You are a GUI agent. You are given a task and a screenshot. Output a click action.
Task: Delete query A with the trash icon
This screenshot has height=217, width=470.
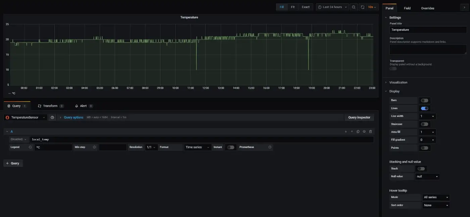(370, 131)
